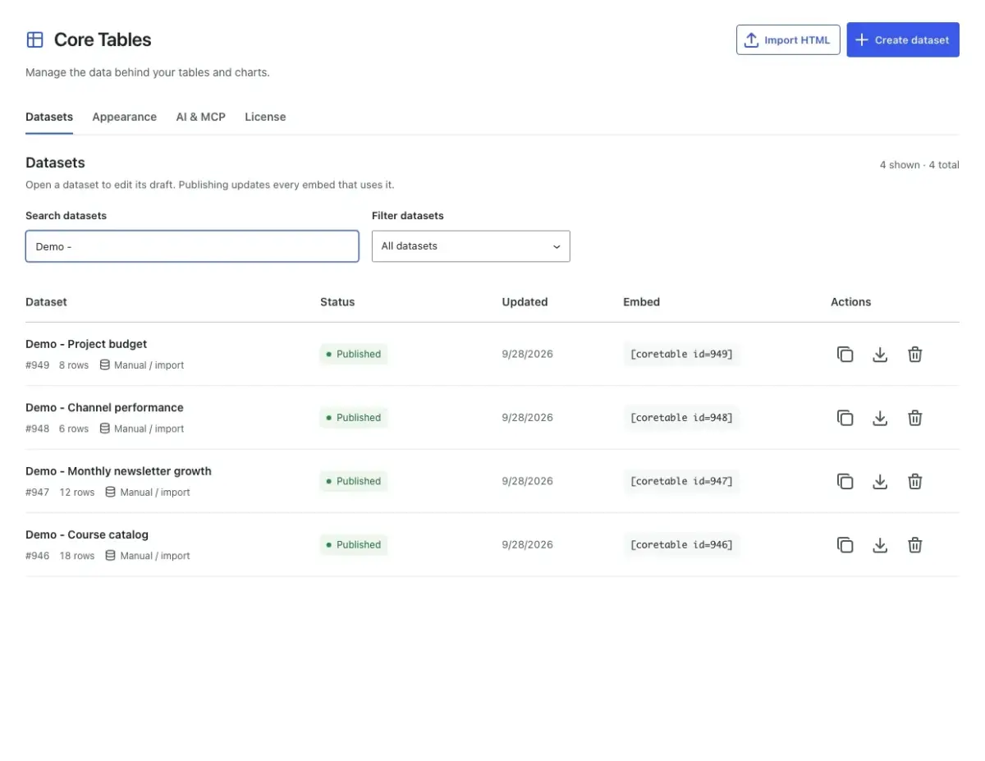This screenshot has height=761, width=985.
Task: Click '18 rows' text under Course catalog
Action: coord(77,556)
